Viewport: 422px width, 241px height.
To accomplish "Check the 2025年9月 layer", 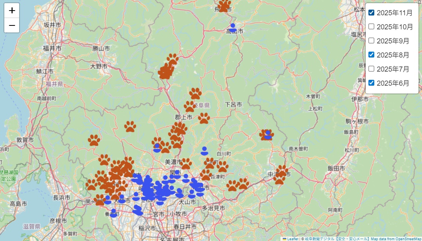I will tap(372, 41).
